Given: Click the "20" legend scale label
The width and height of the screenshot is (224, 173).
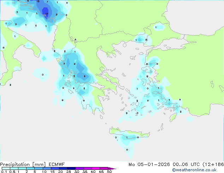Looking at the screenshot, I should click(x=60, y=172).
